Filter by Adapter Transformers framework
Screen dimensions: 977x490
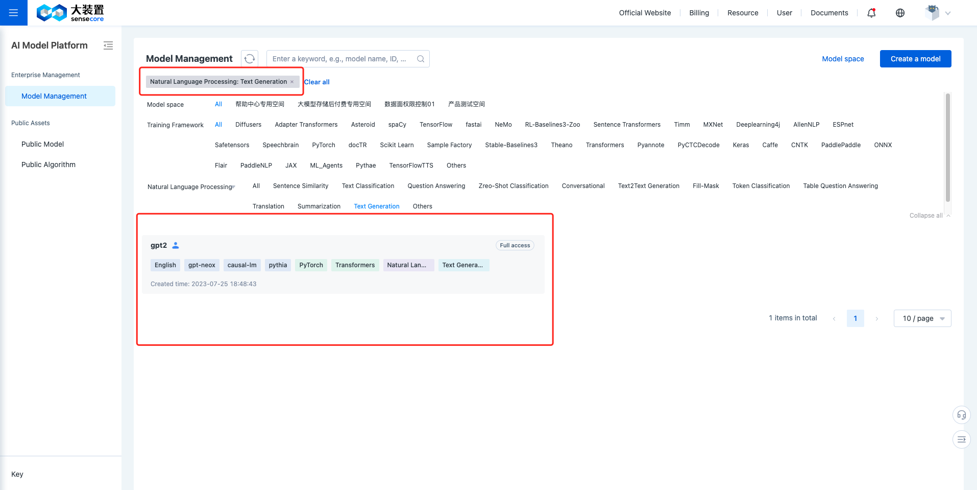click(x=306, y=125)
